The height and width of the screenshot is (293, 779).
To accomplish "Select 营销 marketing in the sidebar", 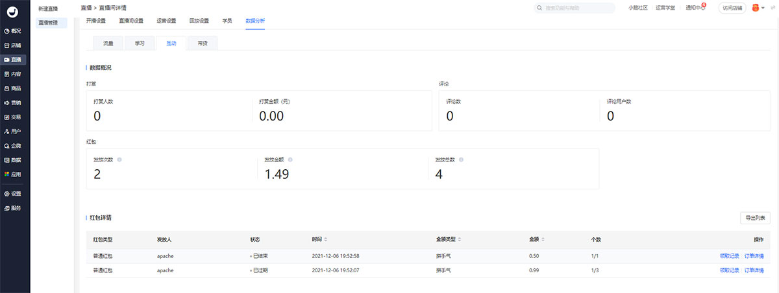I will [13, 102].
